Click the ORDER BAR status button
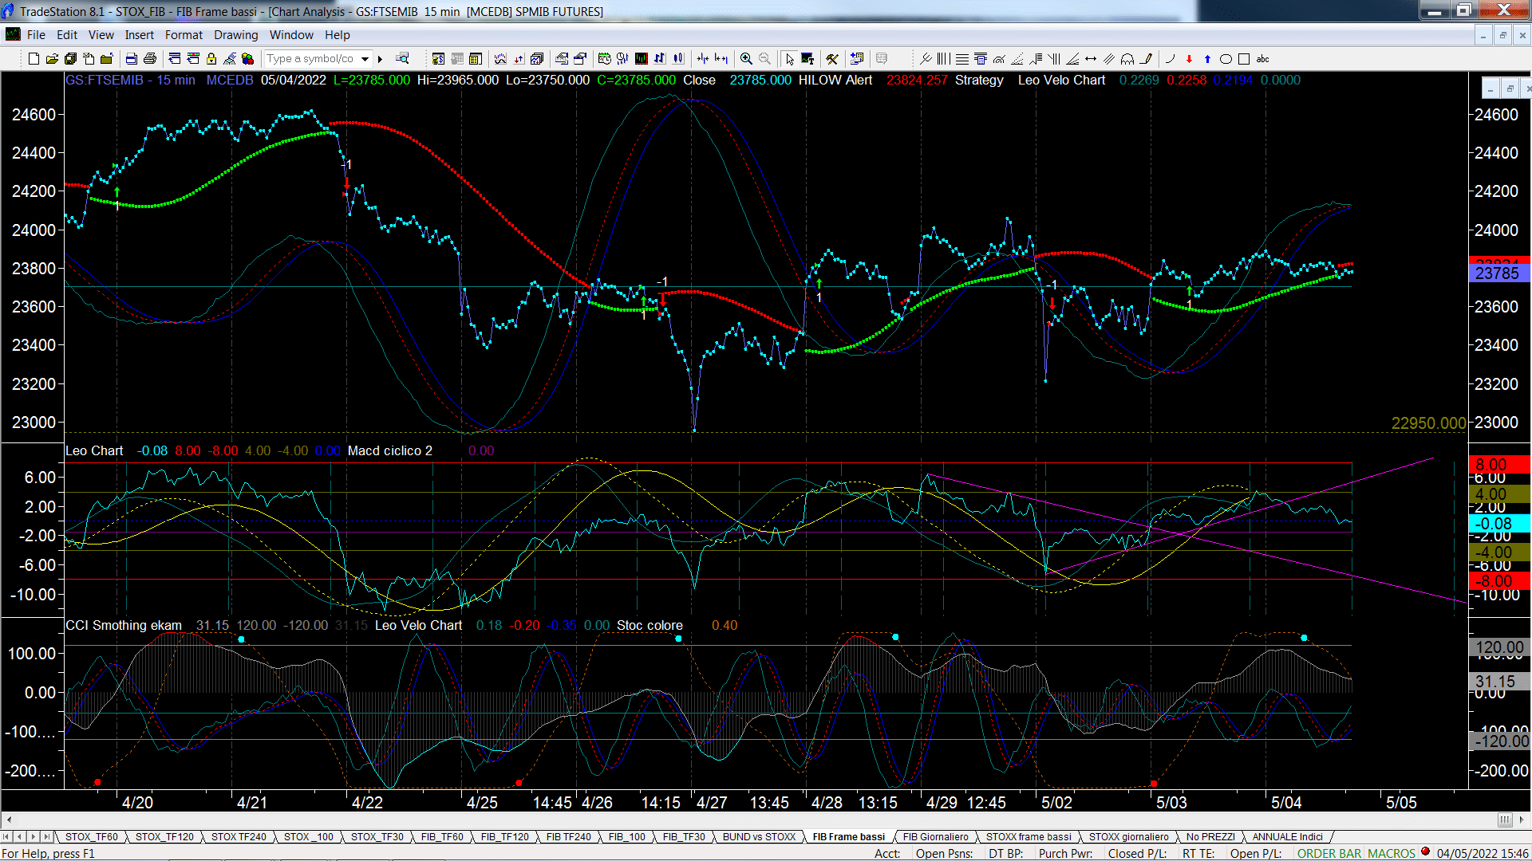 click(x=1329, y=854)
